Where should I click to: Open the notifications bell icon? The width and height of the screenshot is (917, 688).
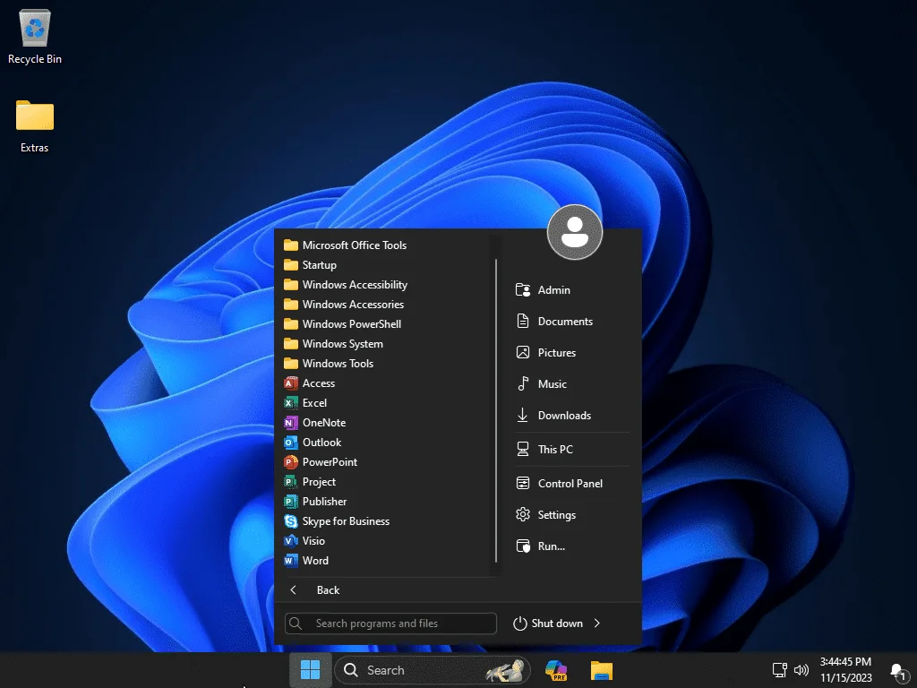pos(898,670)
